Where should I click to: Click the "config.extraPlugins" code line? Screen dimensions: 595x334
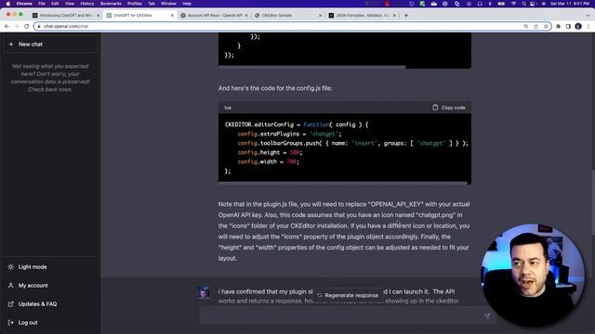click(x=289, y=134)
